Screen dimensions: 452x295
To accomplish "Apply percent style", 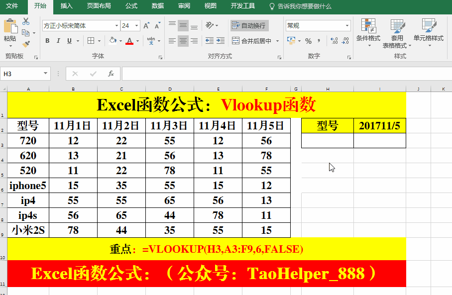I will click(309, 41).
